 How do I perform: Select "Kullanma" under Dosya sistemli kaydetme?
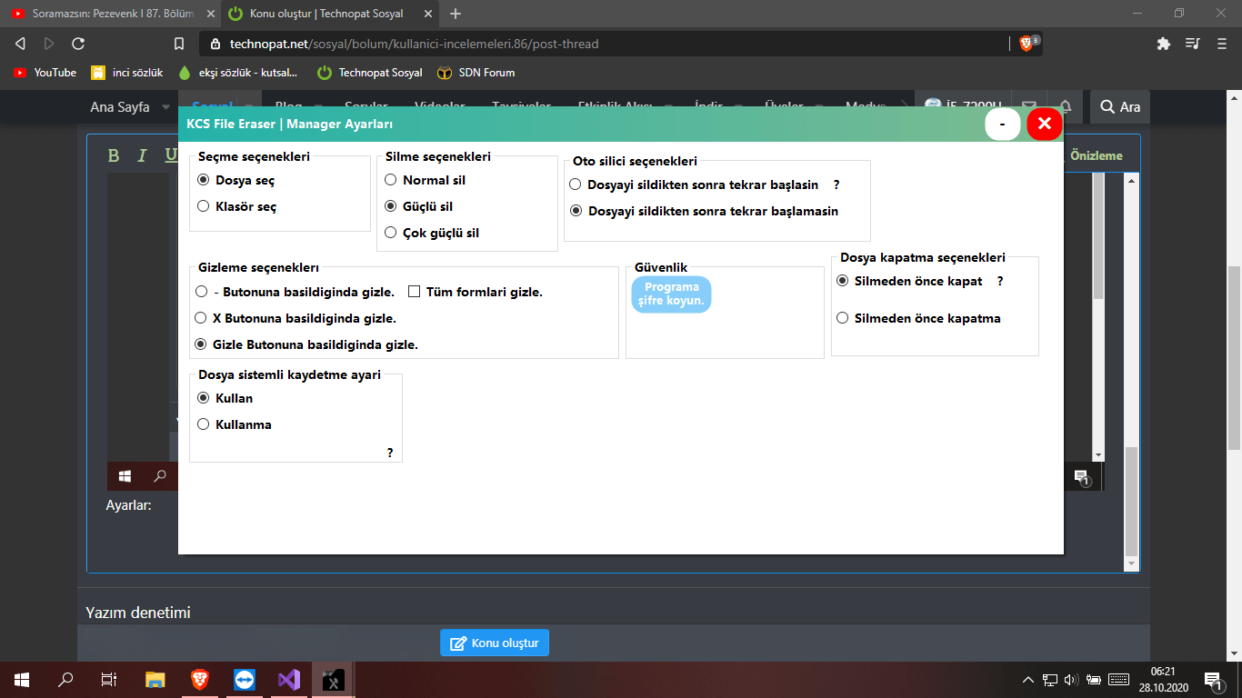coord(235,425)
